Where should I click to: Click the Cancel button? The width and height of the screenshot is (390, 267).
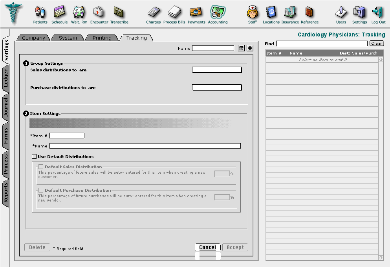click(207, 247)
